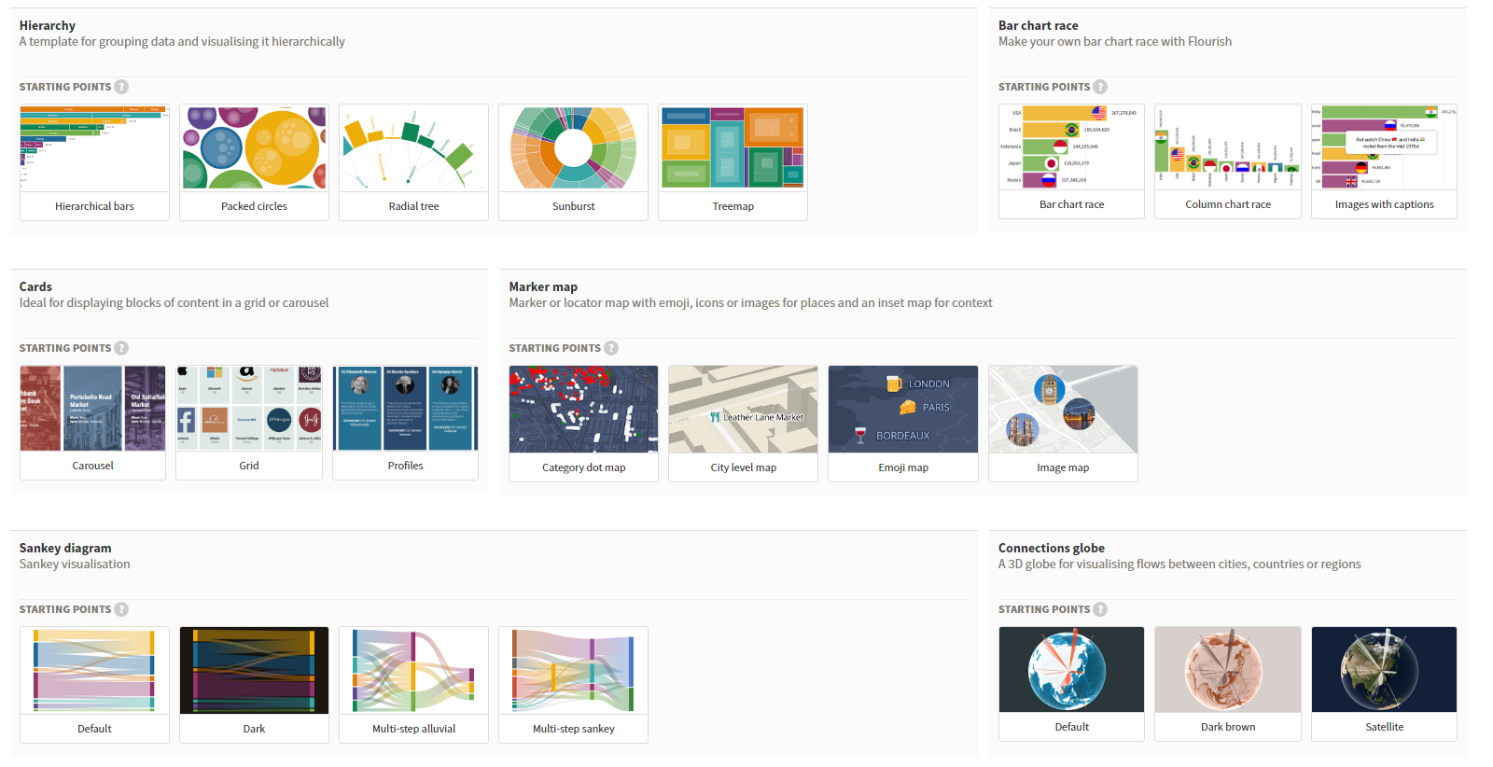The image size is (1493, 767).
Task: Select the Dark Sankey diagram template
Action: [254, 685]
